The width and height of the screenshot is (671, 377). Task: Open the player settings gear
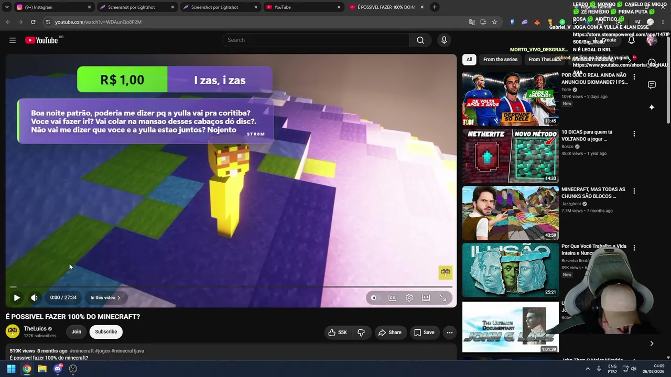tap(409, 297)
